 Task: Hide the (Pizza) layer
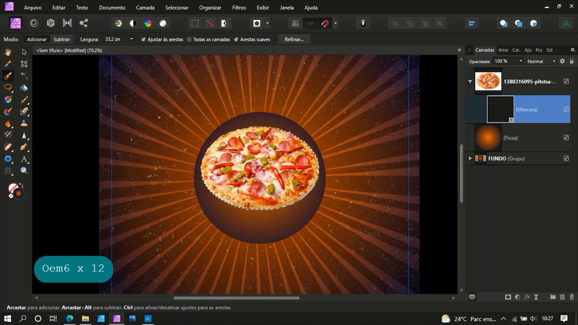[x=566, y=138]
